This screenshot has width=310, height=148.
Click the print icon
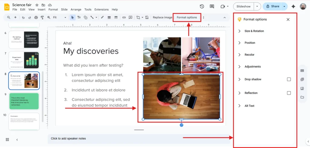click(x=36, y=17)
